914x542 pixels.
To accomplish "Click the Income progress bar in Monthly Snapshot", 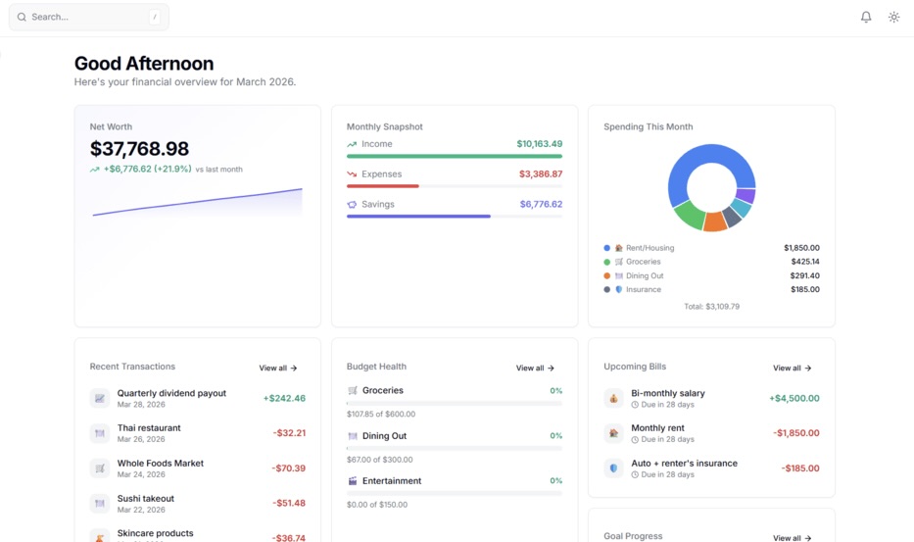I will coord(455,156).
